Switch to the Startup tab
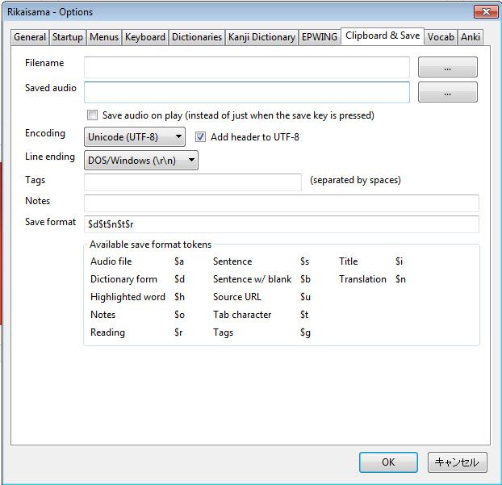The height and width of the screenshot is (485, 502). coord(68,37)
